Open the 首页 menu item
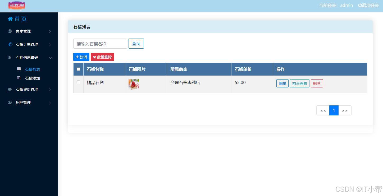This screenshot has width=383, height=196. click(x=17, y=19)
